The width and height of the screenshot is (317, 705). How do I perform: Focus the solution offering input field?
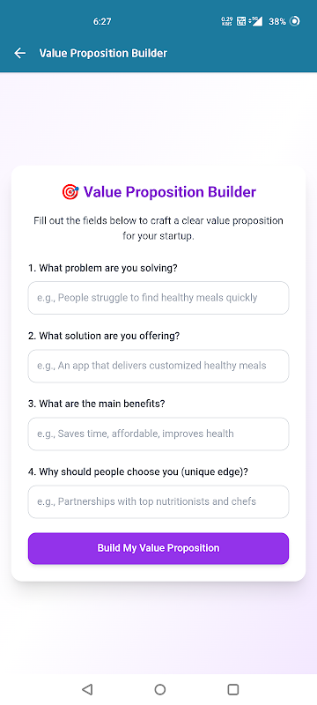pos(158,366)
